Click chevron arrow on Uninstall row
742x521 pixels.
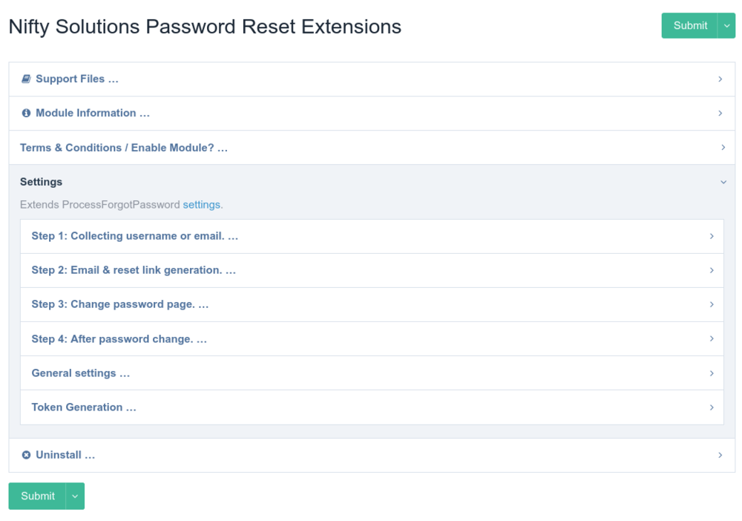720,455
